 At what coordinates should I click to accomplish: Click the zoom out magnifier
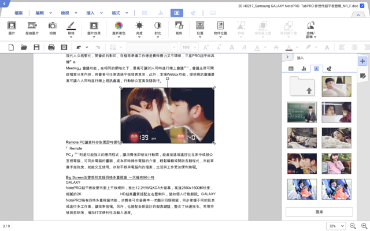353,226
